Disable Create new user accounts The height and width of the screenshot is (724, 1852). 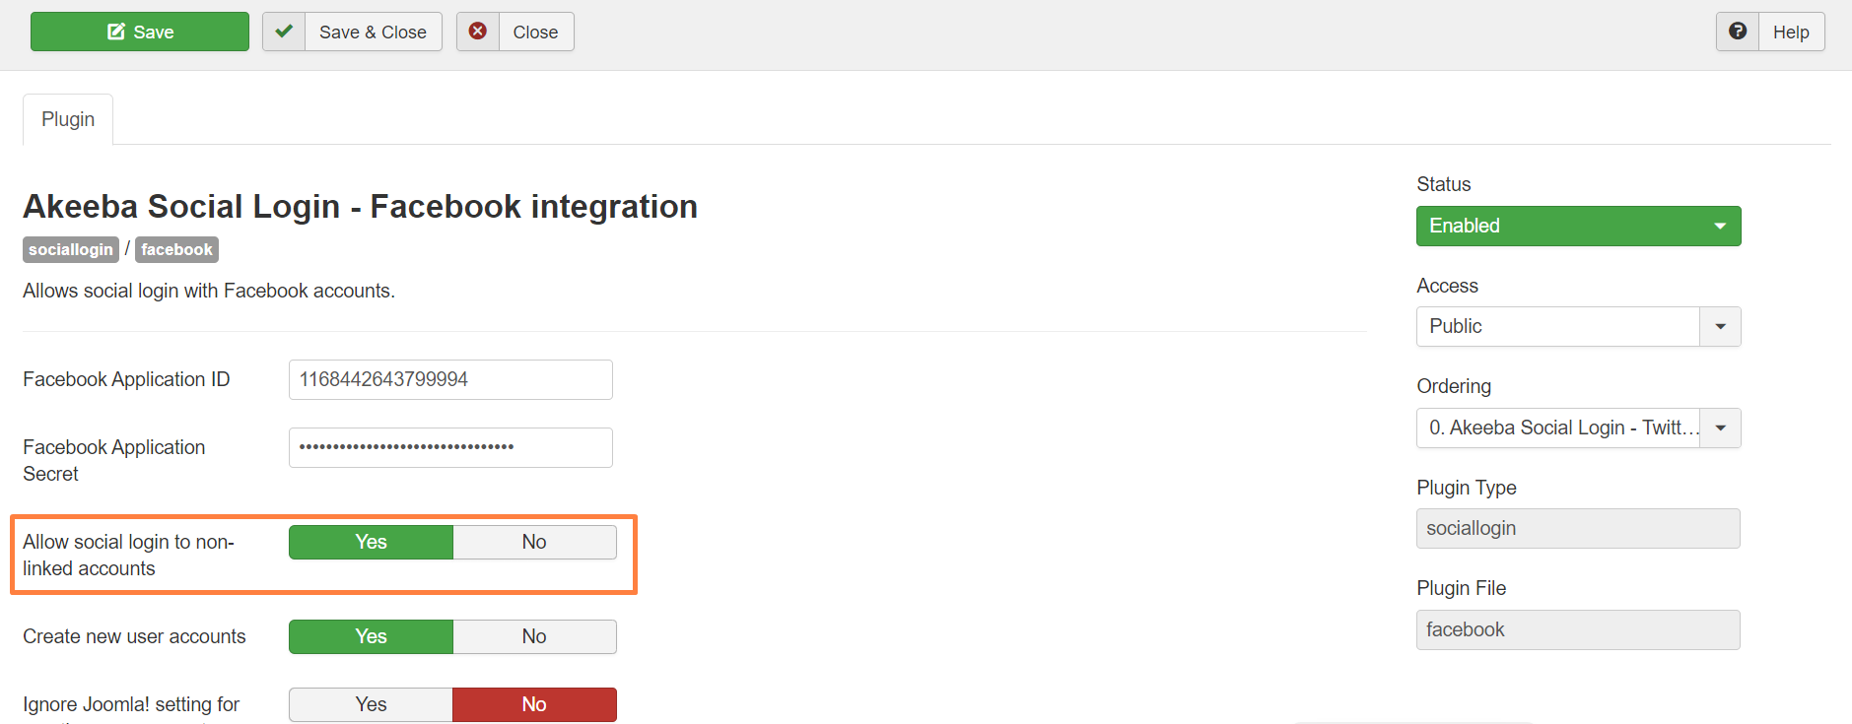point(534,636)
